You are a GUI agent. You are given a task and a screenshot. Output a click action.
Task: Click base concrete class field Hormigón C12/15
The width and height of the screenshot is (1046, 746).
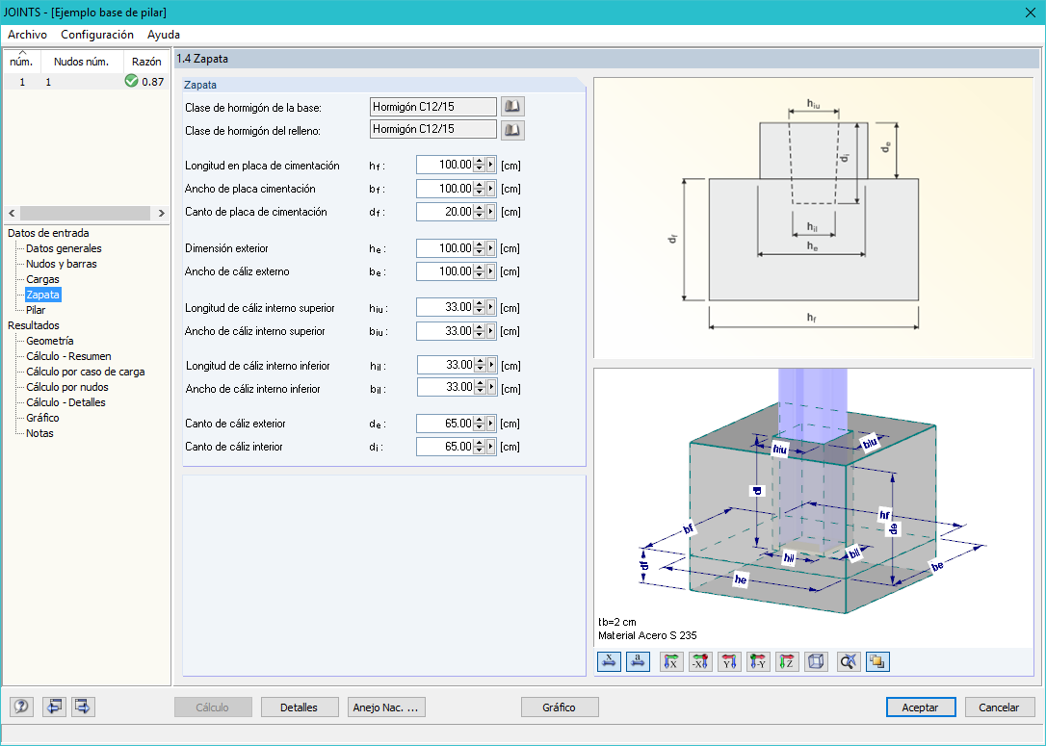click(x=432, y=107)
